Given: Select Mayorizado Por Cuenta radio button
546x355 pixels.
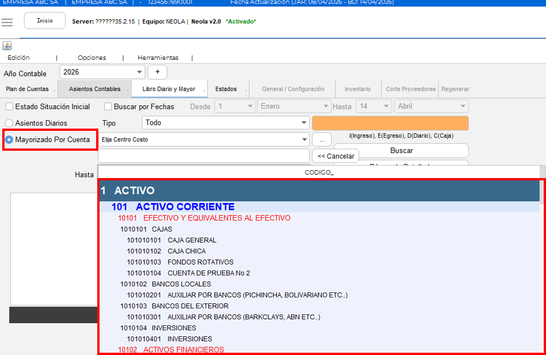Looking at the screenshot, I should [x=9, y=140].
